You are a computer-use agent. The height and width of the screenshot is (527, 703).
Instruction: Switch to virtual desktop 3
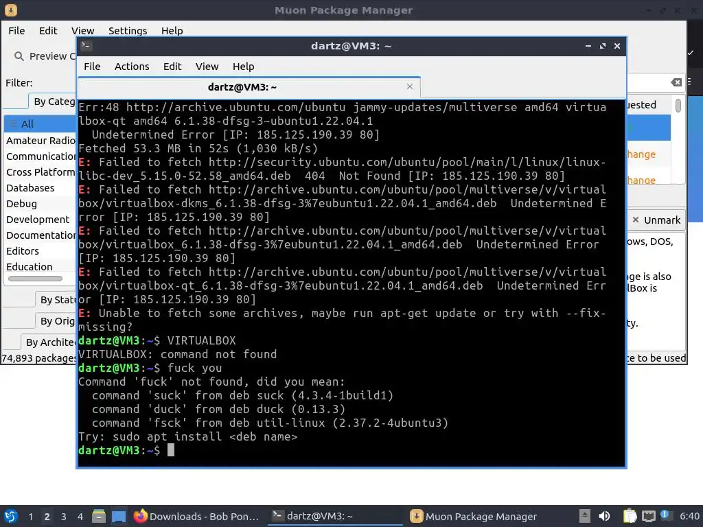(64, 517)
